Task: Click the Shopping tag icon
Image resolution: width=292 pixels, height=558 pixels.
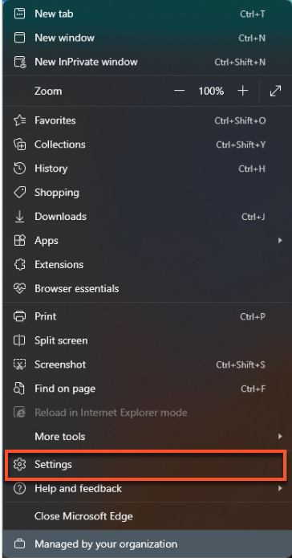Action: 19,193
